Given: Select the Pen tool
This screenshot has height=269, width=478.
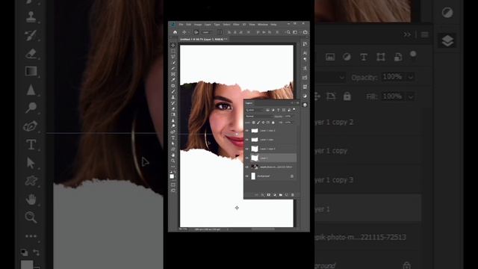Looking at the screenshot, I should 173,132.
